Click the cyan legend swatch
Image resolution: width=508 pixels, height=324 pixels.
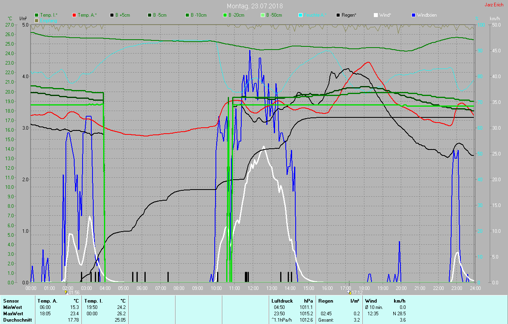click(x=300, y=15)
